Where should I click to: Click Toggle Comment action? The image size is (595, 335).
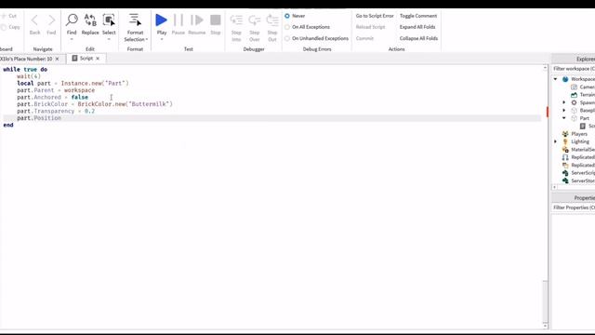418,16
